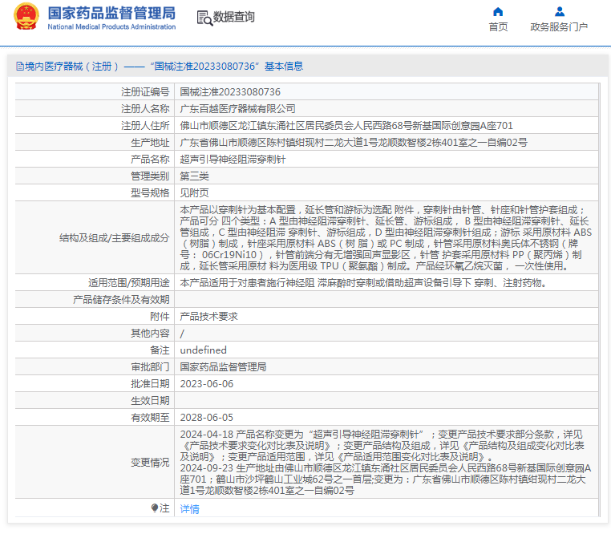The width and height of the screenshot is (611, 534).
Task: Open 数据查询 text label
Action: point(234,17)
